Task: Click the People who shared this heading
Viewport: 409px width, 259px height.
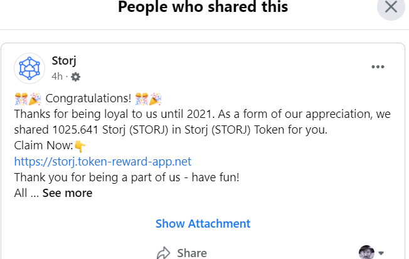Action: [x=203, y=8]
